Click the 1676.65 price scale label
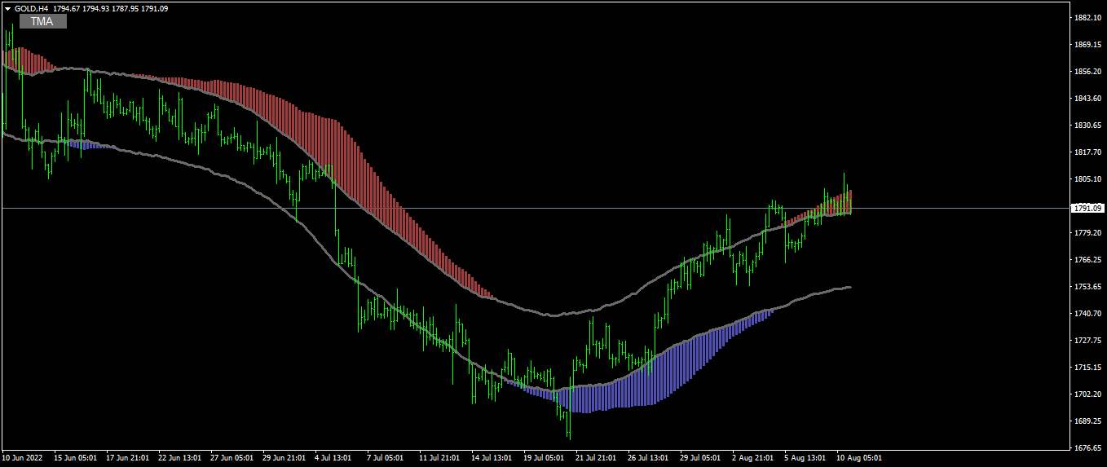This screenshot has height=467, width=1107. (1087, 447)
